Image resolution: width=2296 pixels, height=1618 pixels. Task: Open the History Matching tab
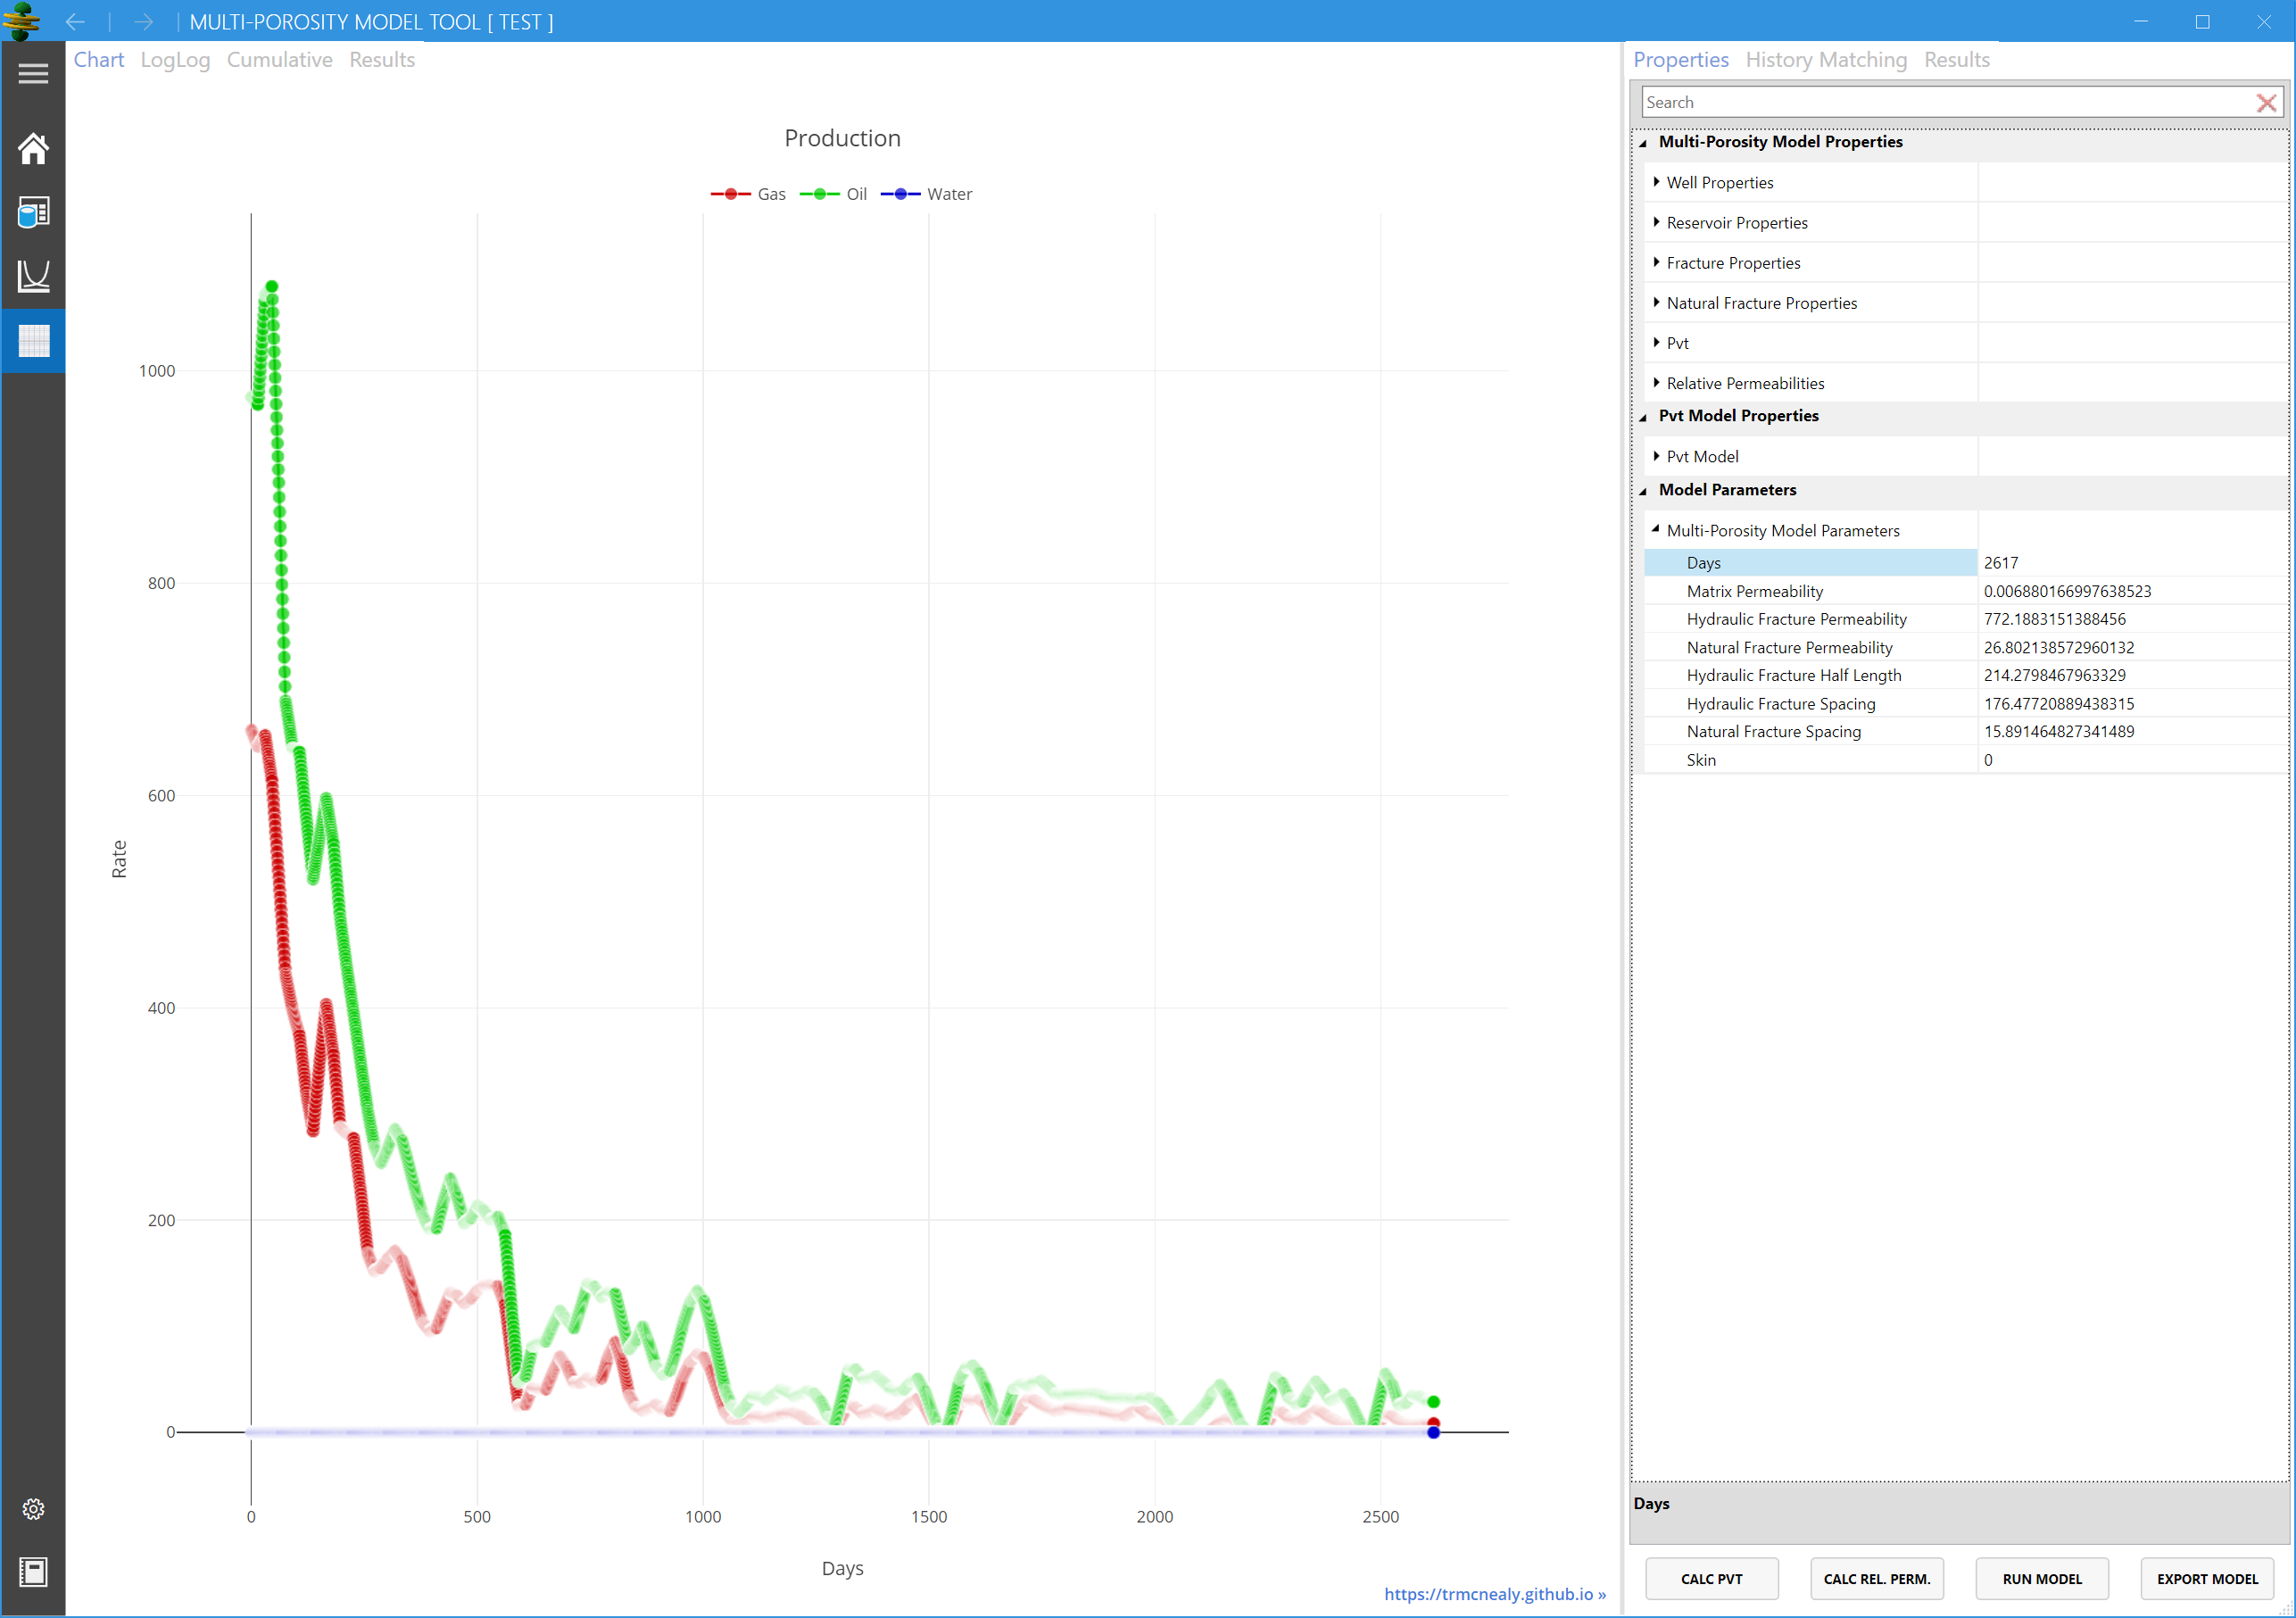[x=1825, y=60]
